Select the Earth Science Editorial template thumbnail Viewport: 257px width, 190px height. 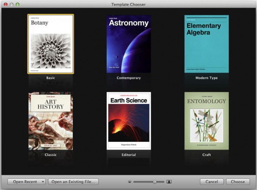(x=128, y=121)
